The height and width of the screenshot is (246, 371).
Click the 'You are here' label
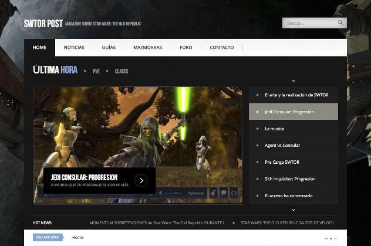(48, 237)
